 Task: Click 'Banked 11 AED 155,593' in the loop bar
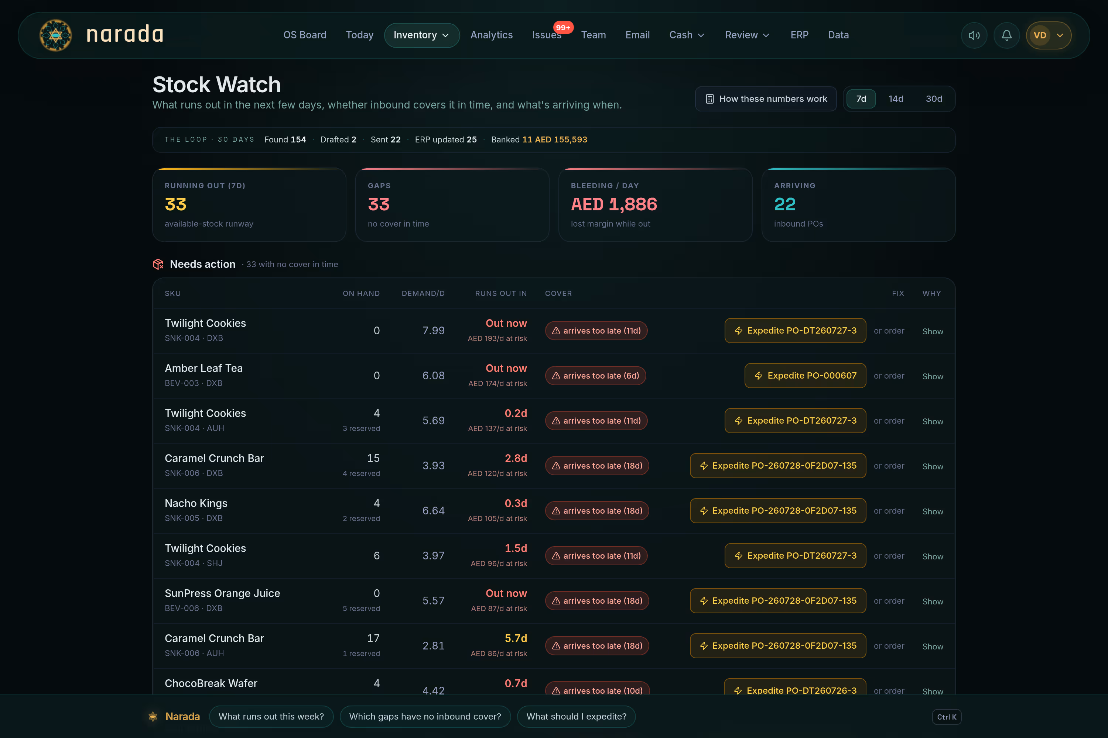(539, 140)
